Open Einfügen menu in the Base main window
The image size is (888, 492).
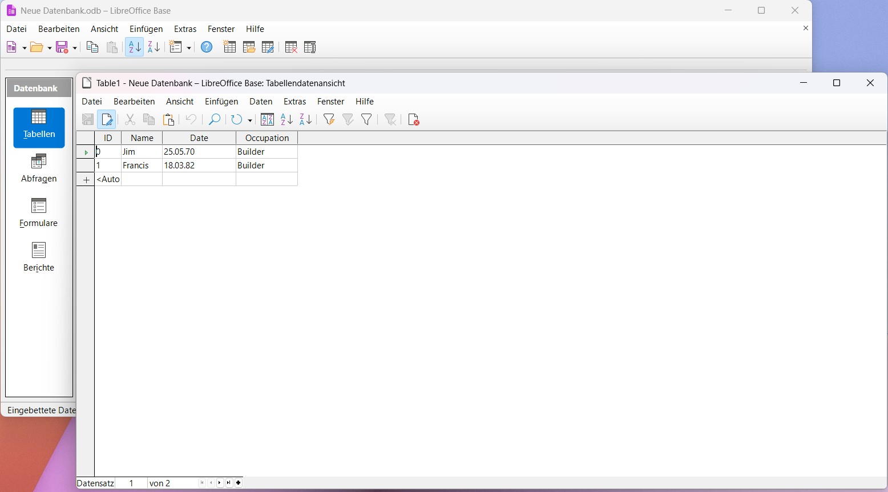[x=146, y=29]
